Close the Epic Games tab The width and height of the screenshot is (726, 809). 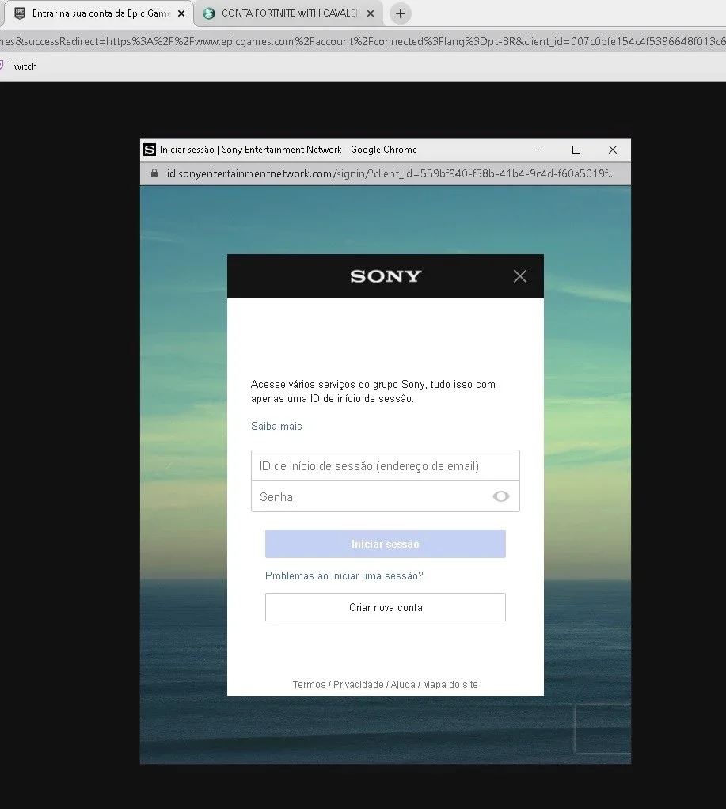(x=181, y=14)
